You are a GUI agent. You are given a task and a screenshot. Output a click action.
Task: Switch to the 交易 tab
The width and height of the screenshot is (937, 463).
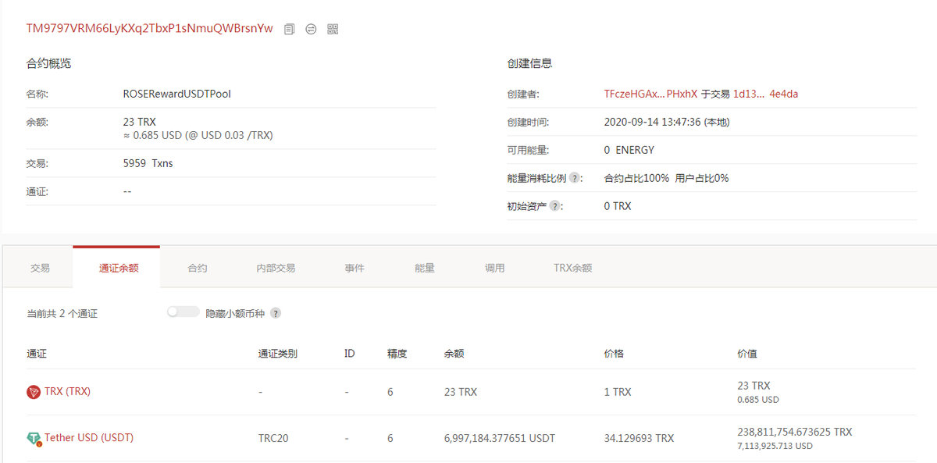(x=40, y=268)
